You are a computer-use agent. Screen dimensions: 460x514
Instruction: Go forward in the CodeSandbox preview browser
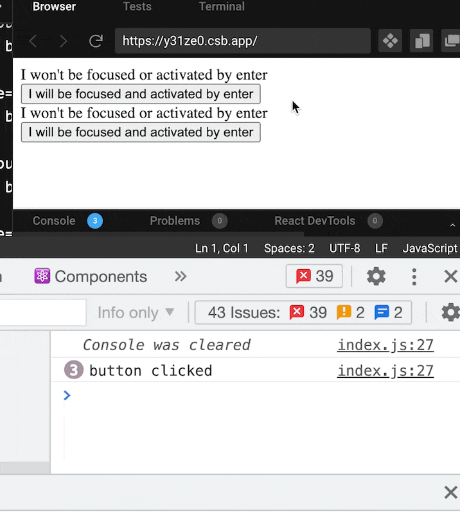click(63, 41)
